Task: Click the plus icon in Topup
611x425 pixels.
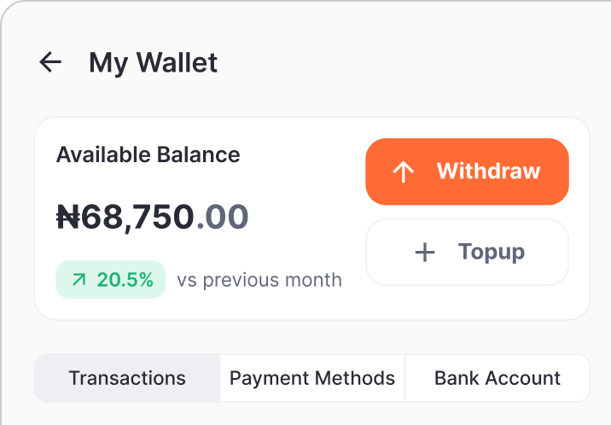Action: [x=424, y=252]
